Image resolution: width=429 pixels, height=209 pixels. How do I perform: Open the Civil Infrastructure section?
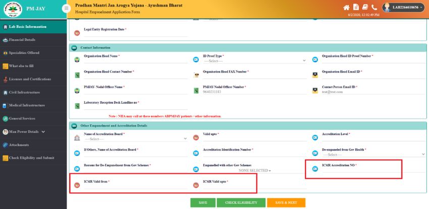33,93
